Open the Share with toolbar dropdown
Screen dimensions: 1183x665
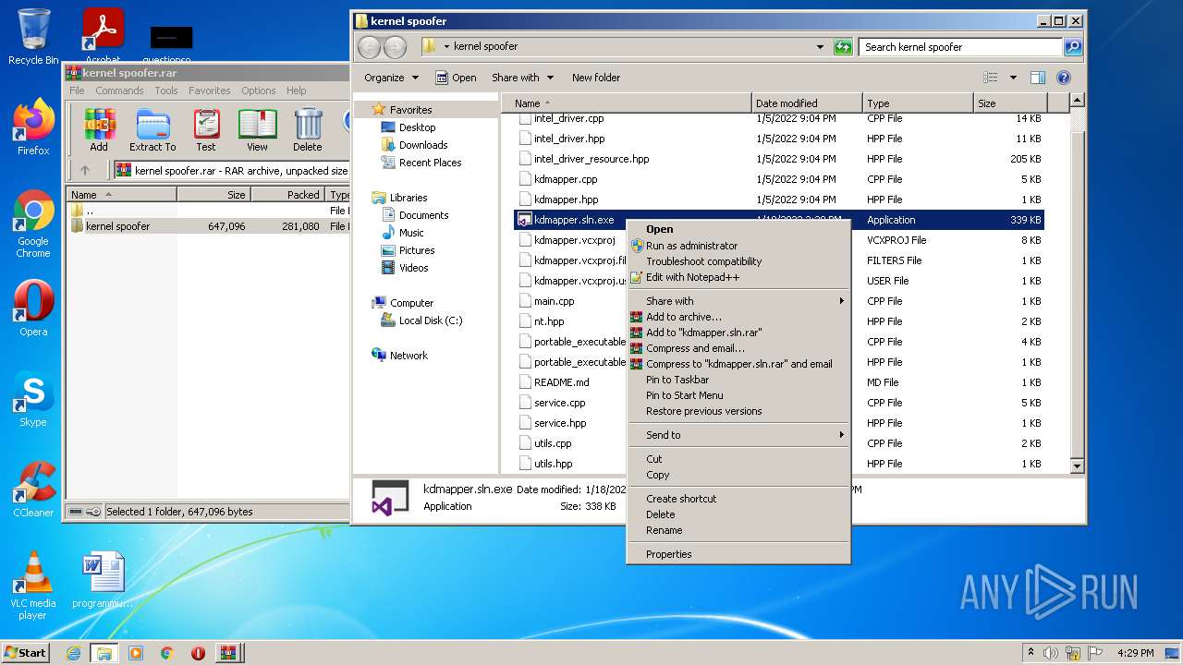tap(522, 78)
